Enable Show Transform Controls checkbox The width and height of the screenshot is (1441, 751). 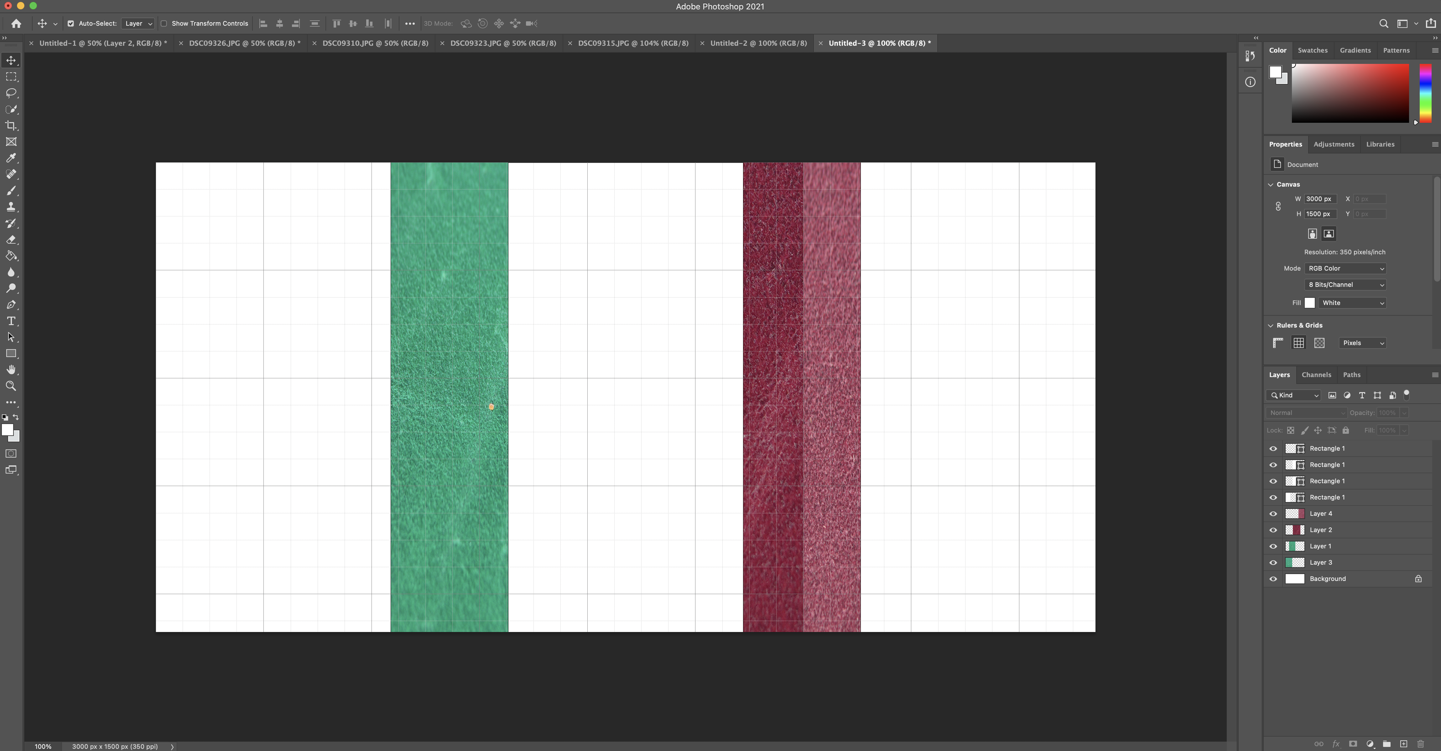[164, 23]
